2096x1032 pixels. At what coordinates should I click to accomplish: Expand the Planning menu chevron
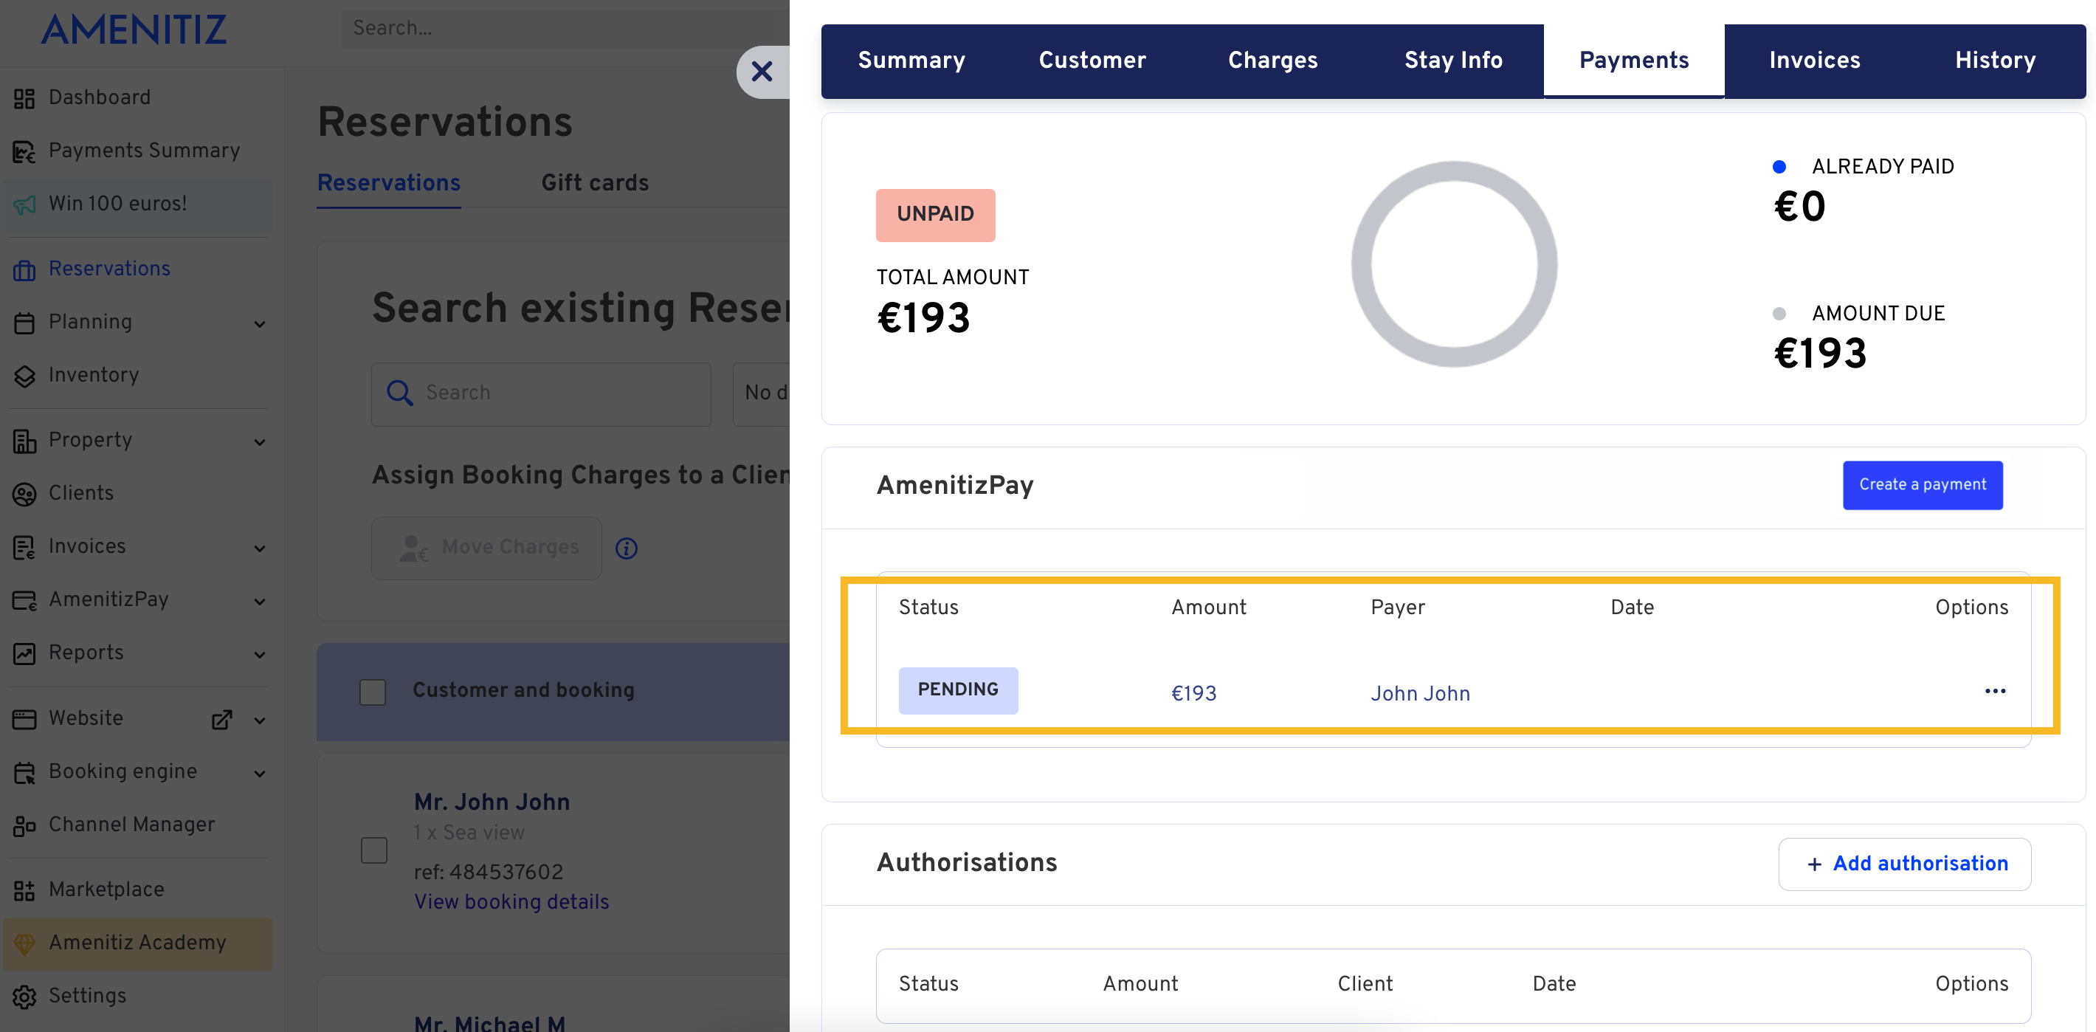(260, 324)
